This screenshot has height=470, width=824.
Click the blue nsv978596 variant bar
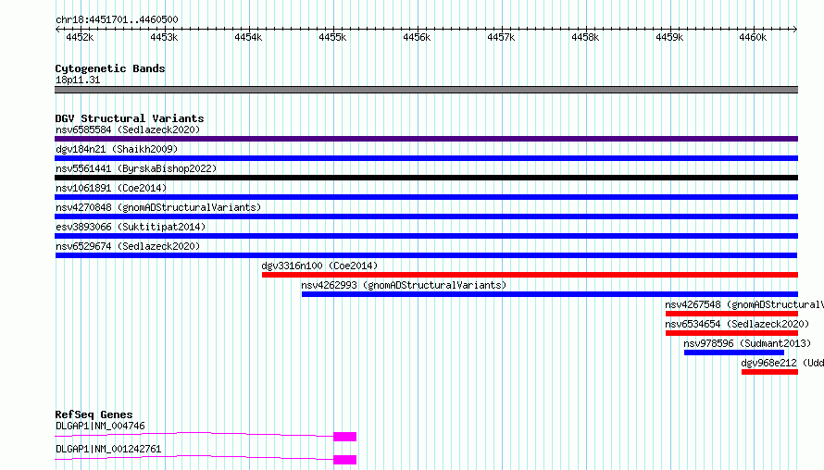tap(733, 352)
